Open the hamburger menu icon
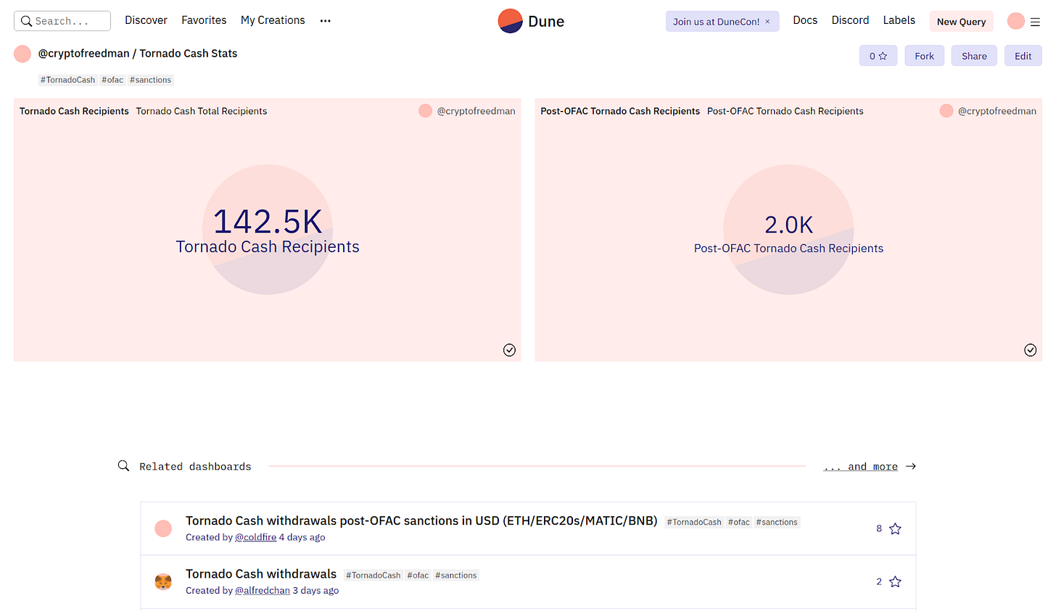Viewport: 1056px width, 611px height. 1035,22
